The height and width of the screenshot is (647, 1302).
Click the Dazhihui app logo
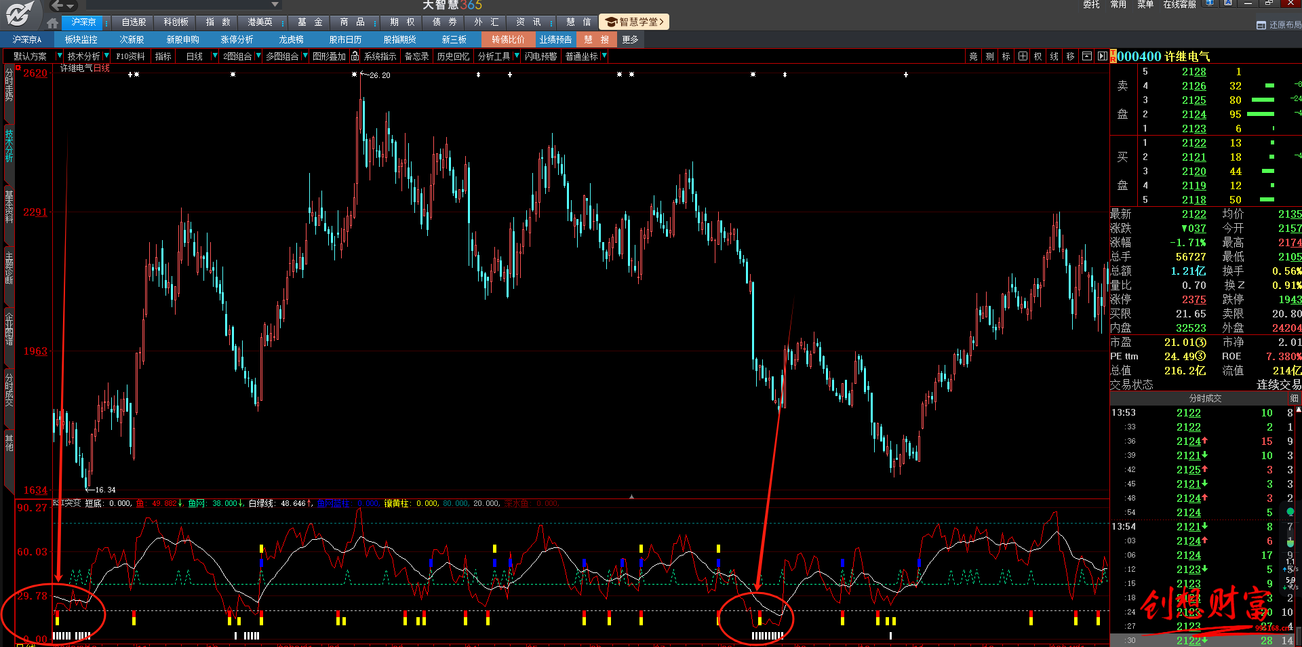pyautogui.click(x=20, y=13)
